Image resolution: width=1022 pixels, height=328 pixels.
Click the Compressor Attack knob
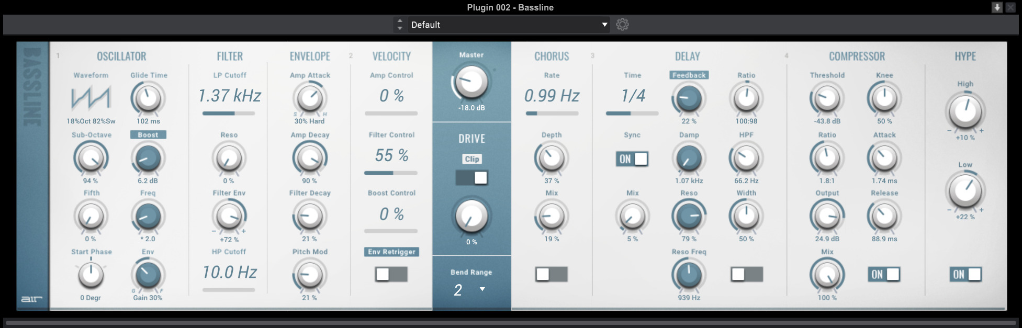pyautogui.click(x=884, y=157)
